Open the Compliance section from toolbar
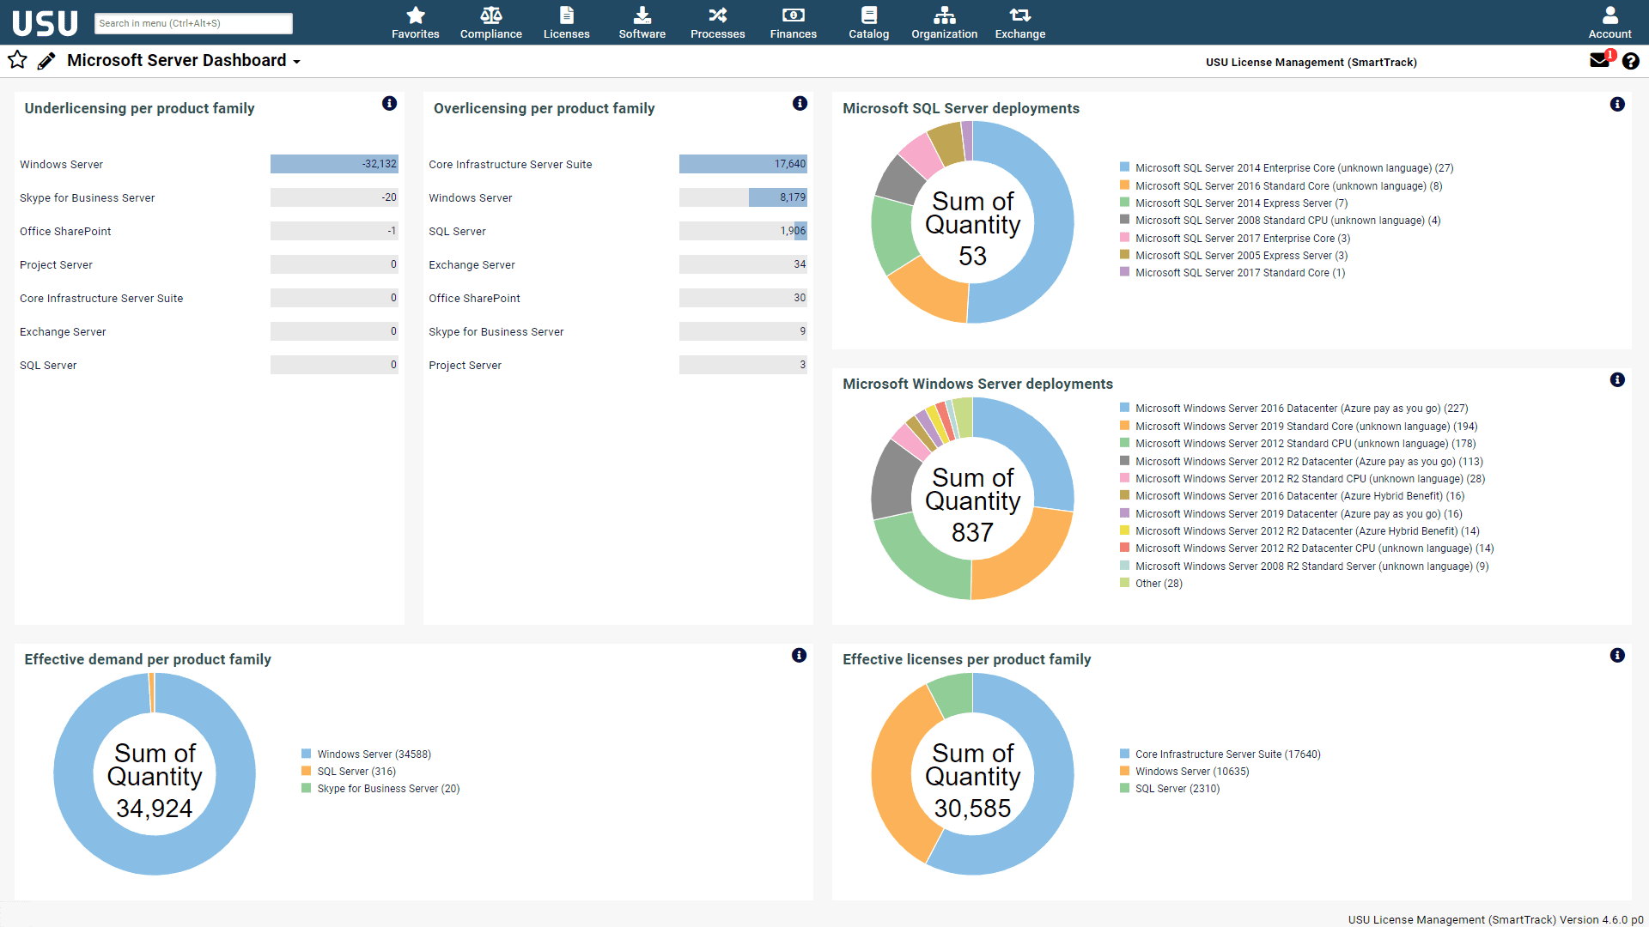The height and width of the screenshot is (927, 1649). click(x=490, y=21)
